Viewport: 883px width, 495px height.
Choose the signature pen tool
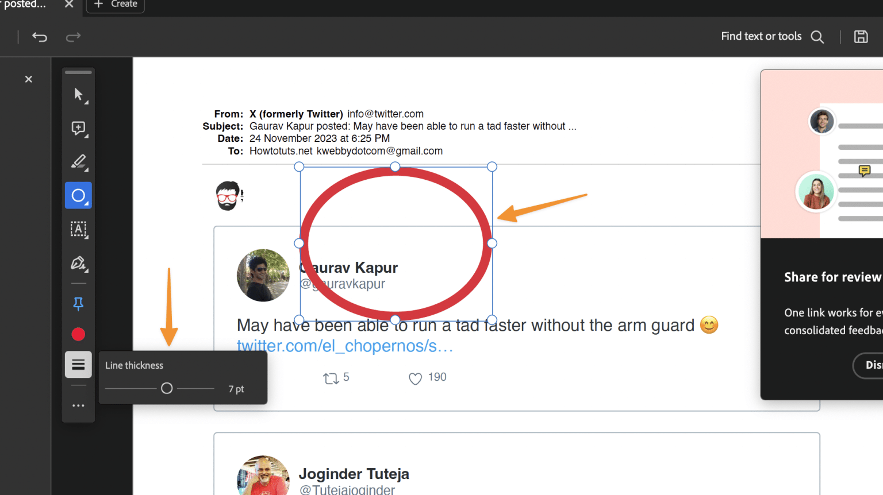(x=79, y=264)
